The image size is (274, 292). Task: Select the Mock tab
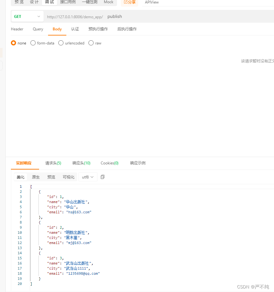pos(109,2)
